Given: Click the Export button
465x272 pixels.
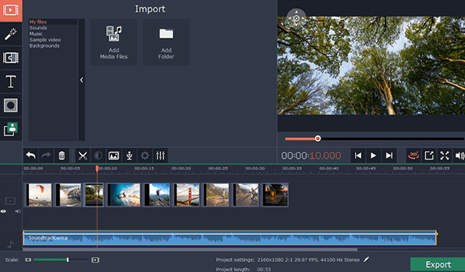Looking at the screenshot, I should point(438,264).
